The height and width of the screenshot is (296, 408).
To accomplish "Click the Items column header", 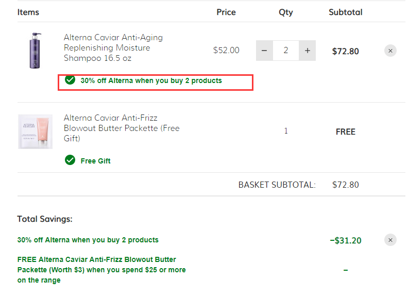I will pos(28,12).
